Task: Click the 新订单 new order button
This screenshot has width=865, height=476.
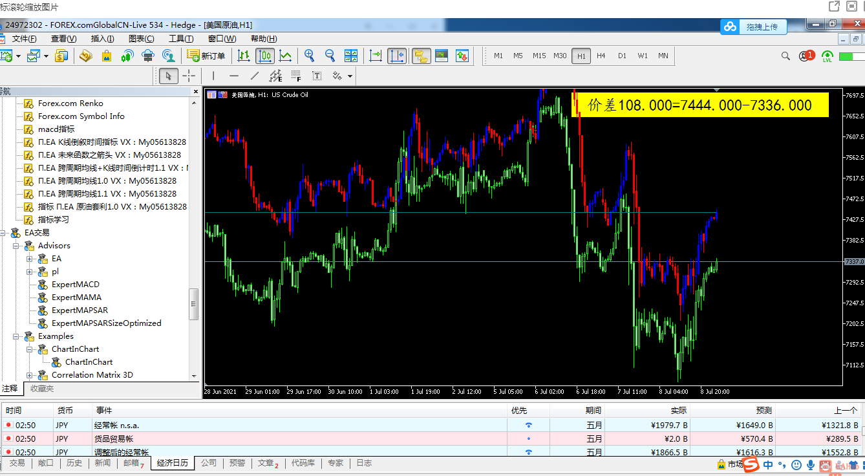Action: coord(206,56)
